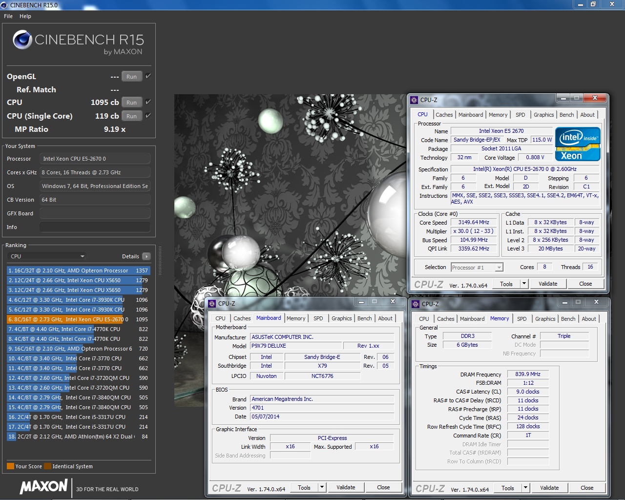Click the Cinebench R15 logo icon
The width and height of the screenshot is (625, 500).
[x=22, y=40]
